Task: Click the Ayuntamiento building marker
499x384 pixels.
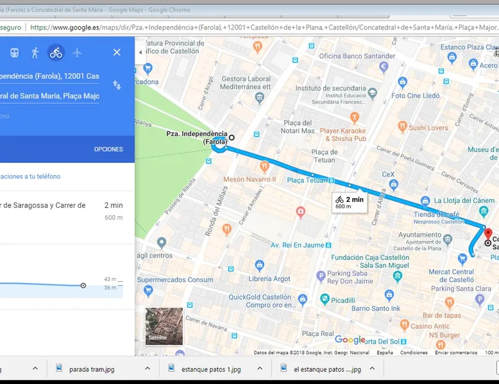Action: pyautogui.click(x=448, y=239)
